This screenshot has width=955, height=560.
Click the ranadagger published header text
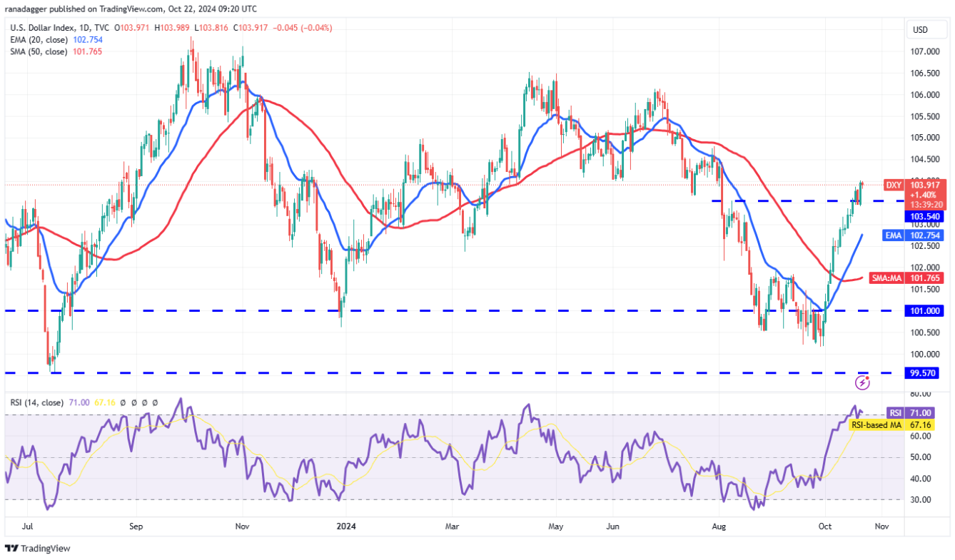pyautogui.click(x=131, y=10)
